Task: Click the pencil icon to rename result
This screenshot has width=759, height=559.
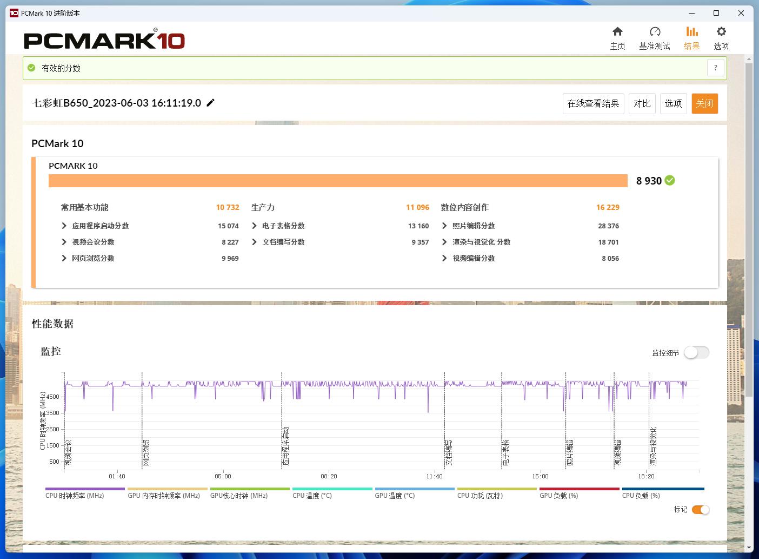Action: click(x=211, y=103)
